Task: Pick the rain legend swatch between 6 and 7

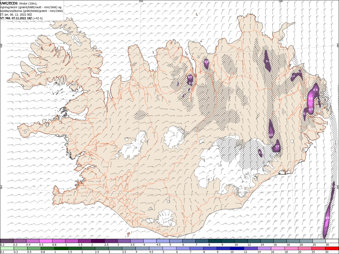Action: click(183, 248)
